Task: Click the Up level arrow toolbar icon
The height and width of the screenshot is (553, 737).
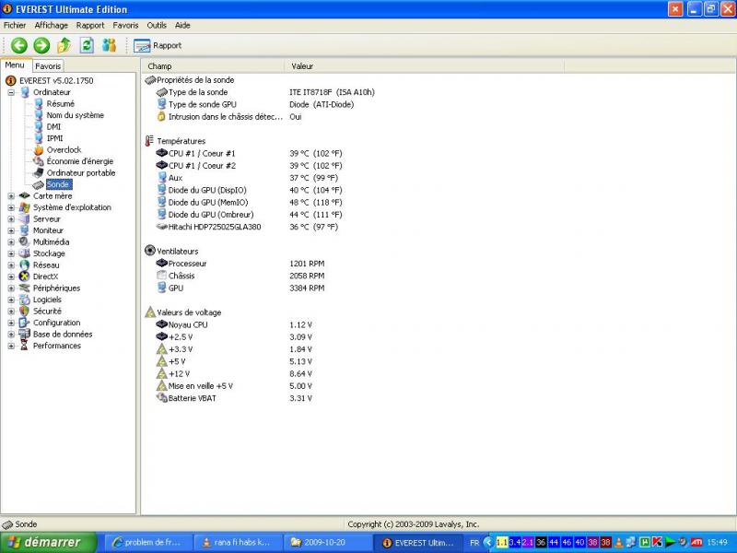Action: [x=64, y=45]
